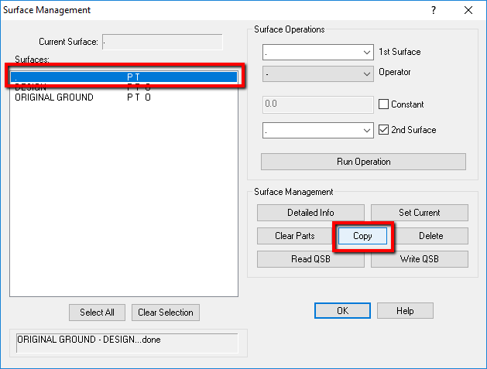Click Select All below surfaces list

point(97,313)
